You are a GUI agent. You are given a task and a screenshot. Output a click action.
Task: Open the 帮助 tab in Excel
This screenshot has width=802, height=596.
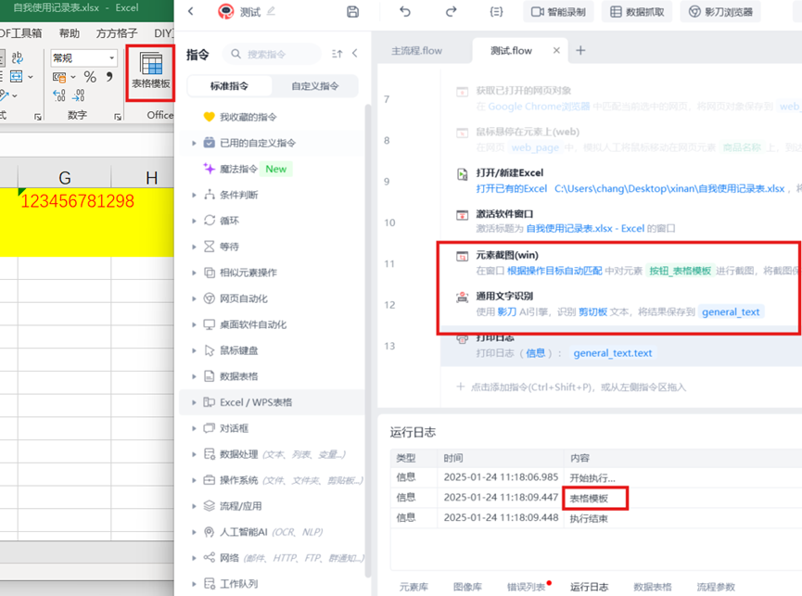pos(69,33)
